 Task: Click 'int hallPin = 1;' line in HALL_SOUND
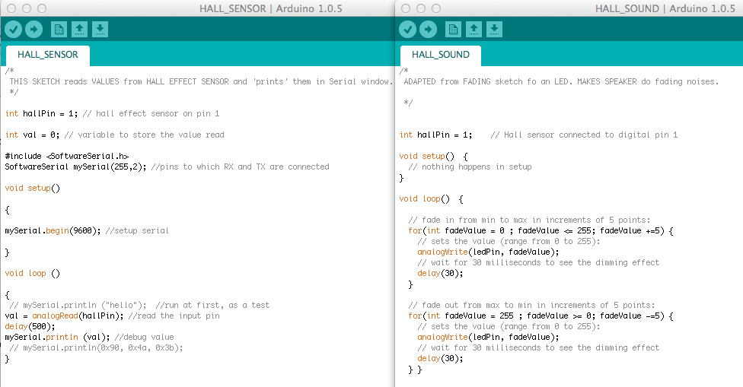pyautogui.click(x=538, y=135)
